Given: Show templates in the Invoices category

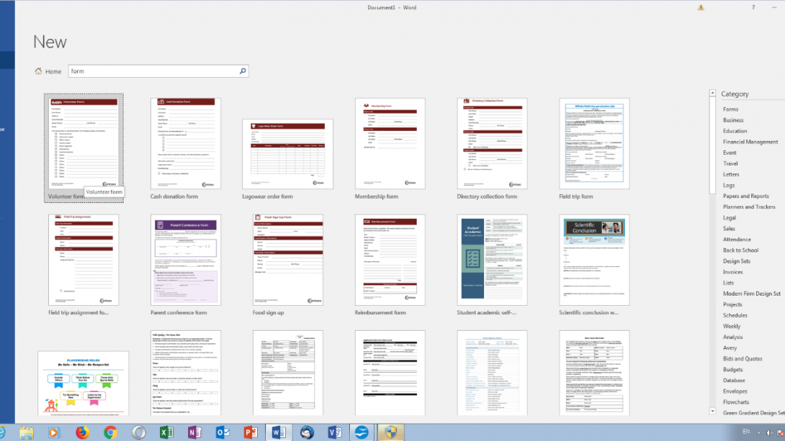Looking at the screenshot, I should (732, 271).
